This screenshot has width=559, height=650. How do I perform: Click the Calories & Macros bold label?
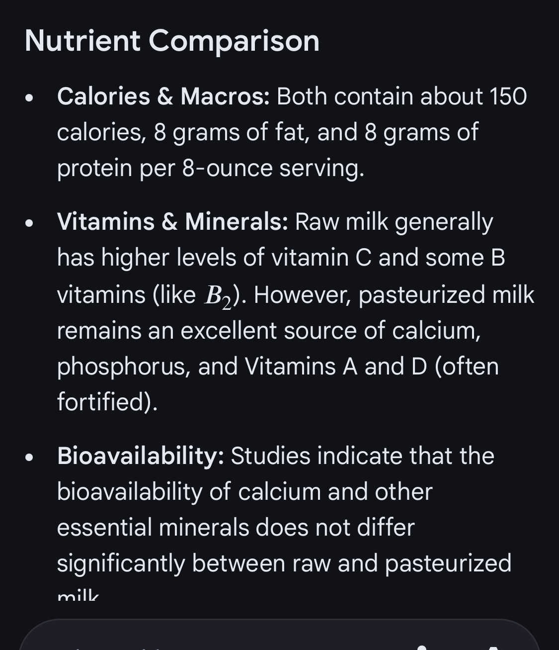[x=163, y=96]
